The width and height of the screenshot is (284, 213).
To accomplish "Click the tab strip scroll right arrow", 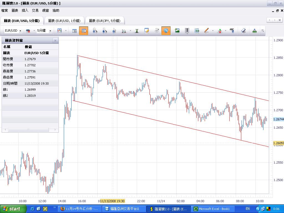I will click(275, 20).
